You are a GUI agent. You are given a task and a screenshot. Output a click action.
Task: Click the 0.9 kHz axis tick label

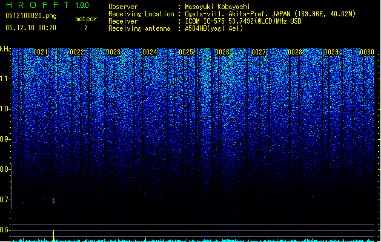(5, 139)
